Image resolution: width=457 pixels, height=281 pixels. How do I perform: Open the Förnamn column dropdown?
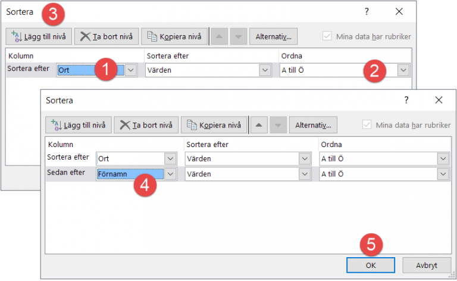pyautogui.click(x=170, y=174)
